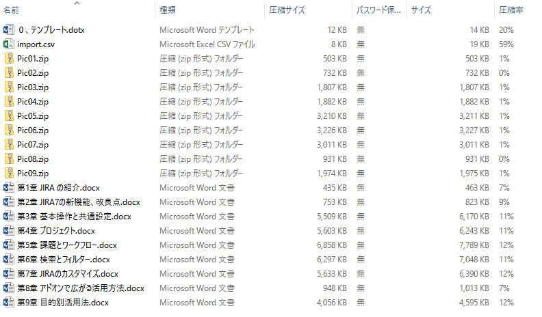The width and height of the screenshot is (542, 317).
Task: Click the zip folder icon of Pic06.zip
Action: click(9, 130)
